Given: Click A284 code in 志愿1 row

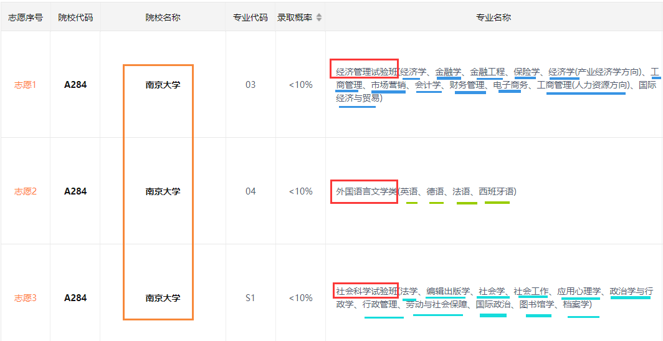Looking at the screenshot, I should pyautogui.click(x=75, y=85).
